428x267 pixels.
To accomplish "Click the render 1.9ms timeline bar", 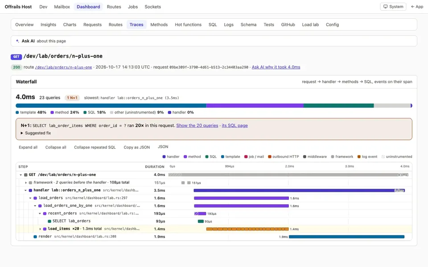I will click(347, 237).
